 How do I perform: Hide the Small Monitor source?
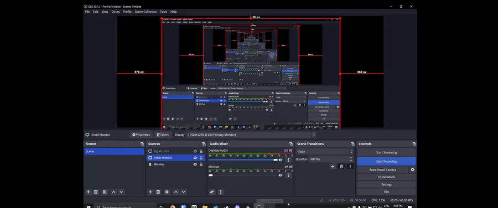pos(195,158)
